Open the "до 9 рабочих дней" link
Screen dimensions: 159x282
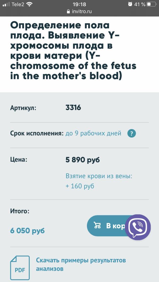click(93, 133)
